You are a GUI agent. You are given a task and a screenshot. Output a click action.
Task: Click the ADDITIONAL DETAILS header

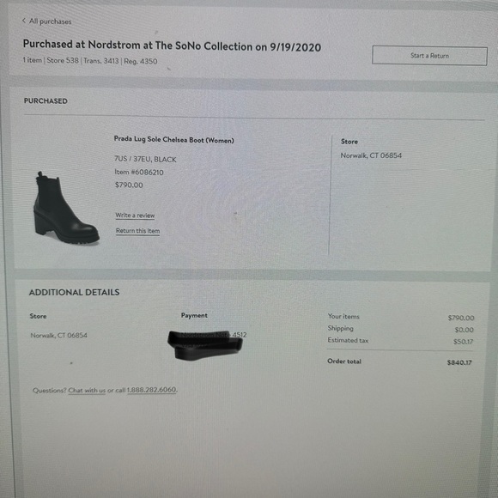(x=75, y=292)
